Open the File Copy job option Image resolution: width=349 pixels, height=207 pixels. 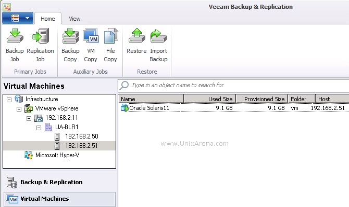tap(110, 45)
